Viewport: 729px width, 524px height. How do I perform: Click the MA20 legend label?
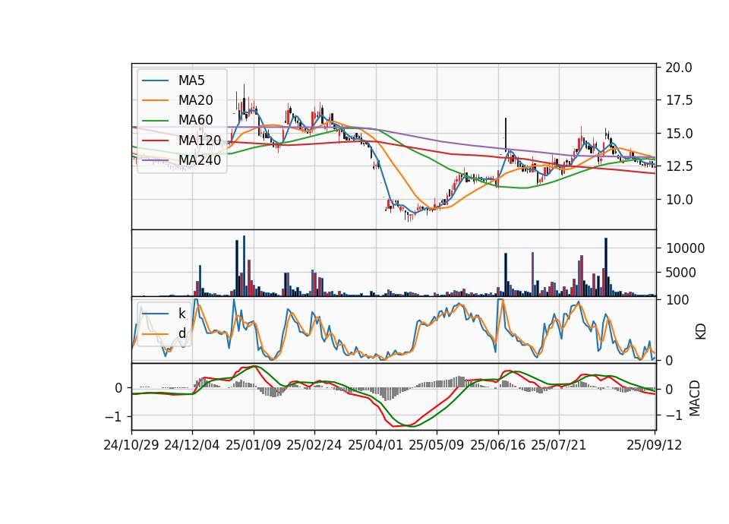(x=195, y=100)
